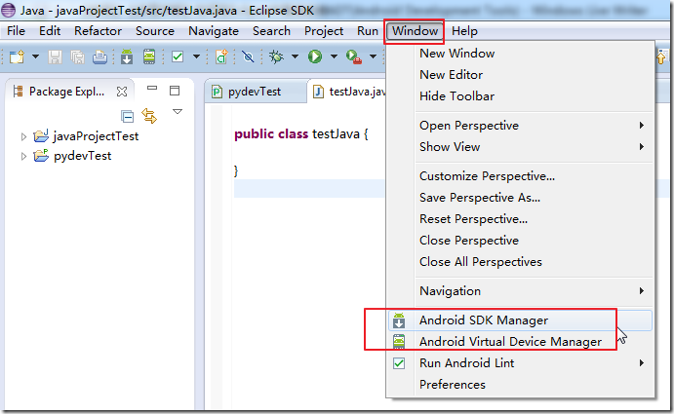Image resolution: width=674 pixels, height=414 pixels.
Task: Open the Android Lint toolbar dropdown arrow
Action: (x=196, y=56)
